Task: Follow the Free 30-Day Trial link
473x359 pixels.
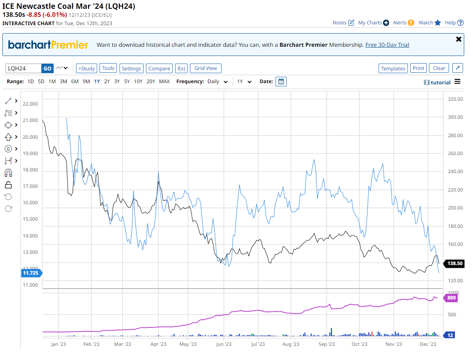Action: tap(387, 45)
